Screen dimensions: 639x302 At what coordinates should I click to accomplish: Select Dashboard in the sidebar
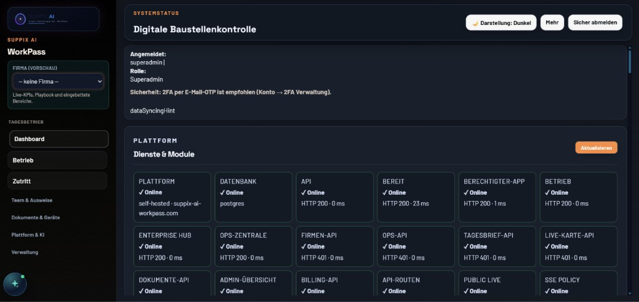coord(59,139)
